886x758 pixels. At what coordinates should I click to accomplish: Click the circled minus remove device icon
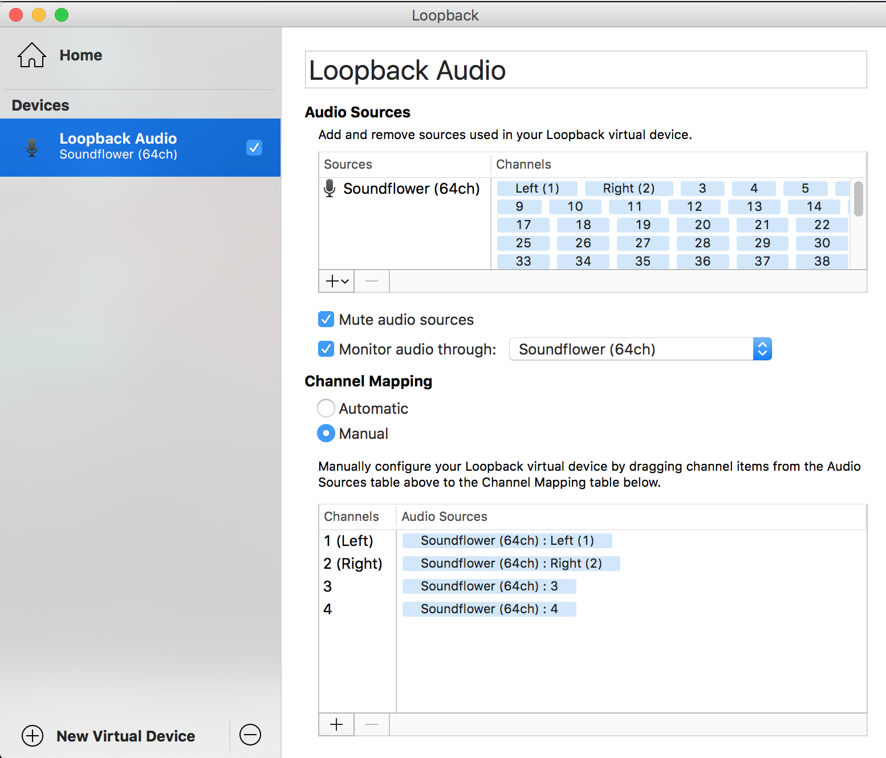coord(250,735)
